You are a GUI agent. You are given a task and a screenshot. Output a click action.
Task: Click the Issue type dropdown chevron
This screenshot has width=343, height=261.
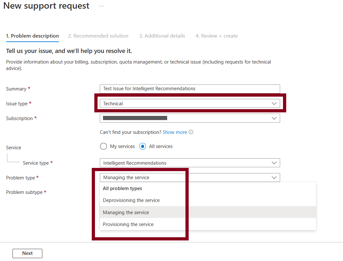(274, 103)
